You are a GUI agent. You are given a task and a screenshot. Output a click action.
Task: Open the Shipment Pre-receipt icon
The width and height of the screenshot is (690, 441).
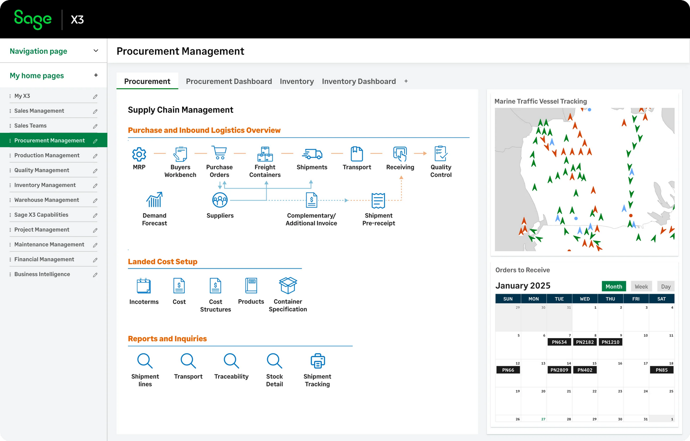378,200
